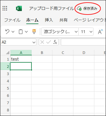Open the app launcher grid icon

coord(5,8)
